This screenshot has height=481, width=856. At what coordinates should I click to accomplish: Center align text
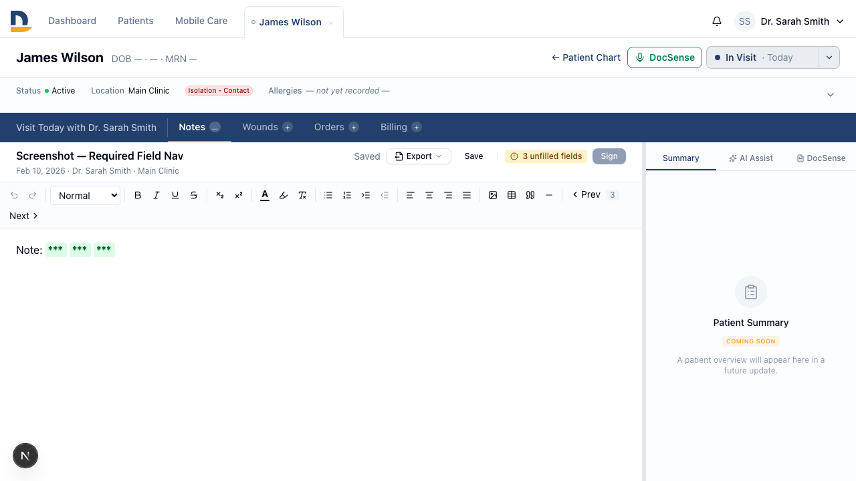click(x=429, y=195)
